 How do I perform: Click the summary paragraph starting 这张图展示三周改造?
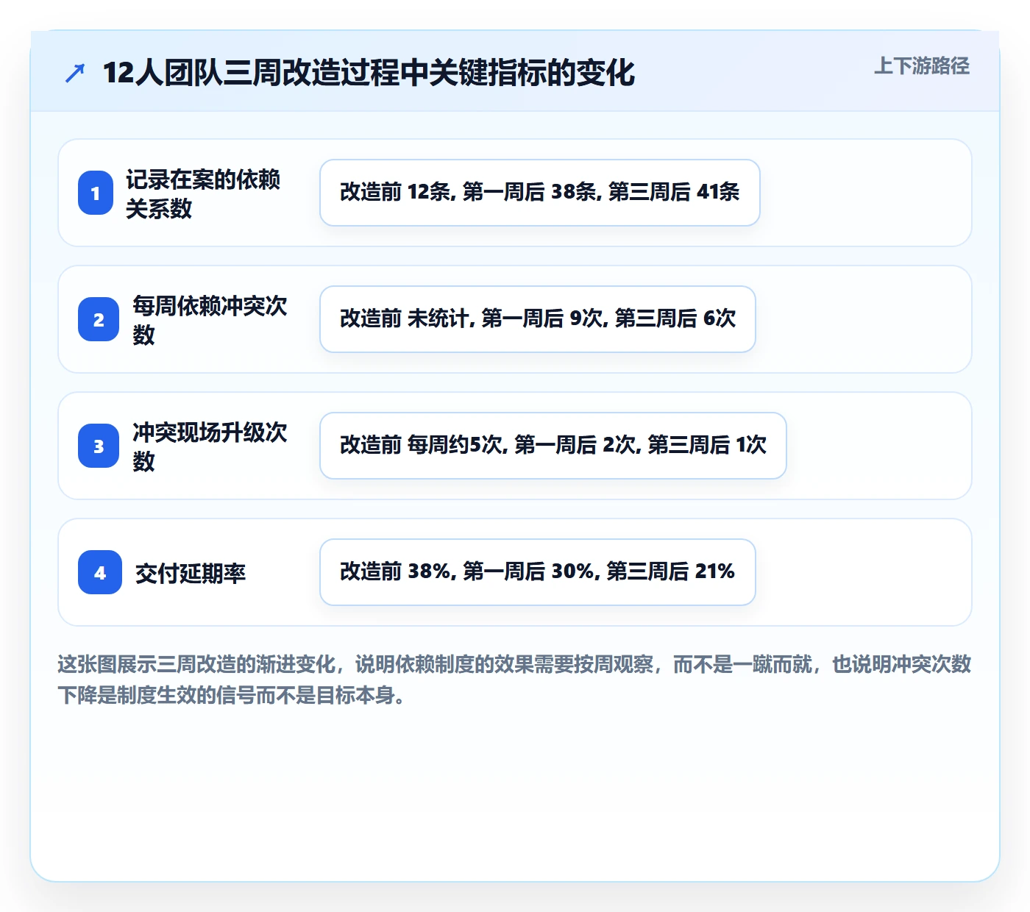click(x=514, y=680)
